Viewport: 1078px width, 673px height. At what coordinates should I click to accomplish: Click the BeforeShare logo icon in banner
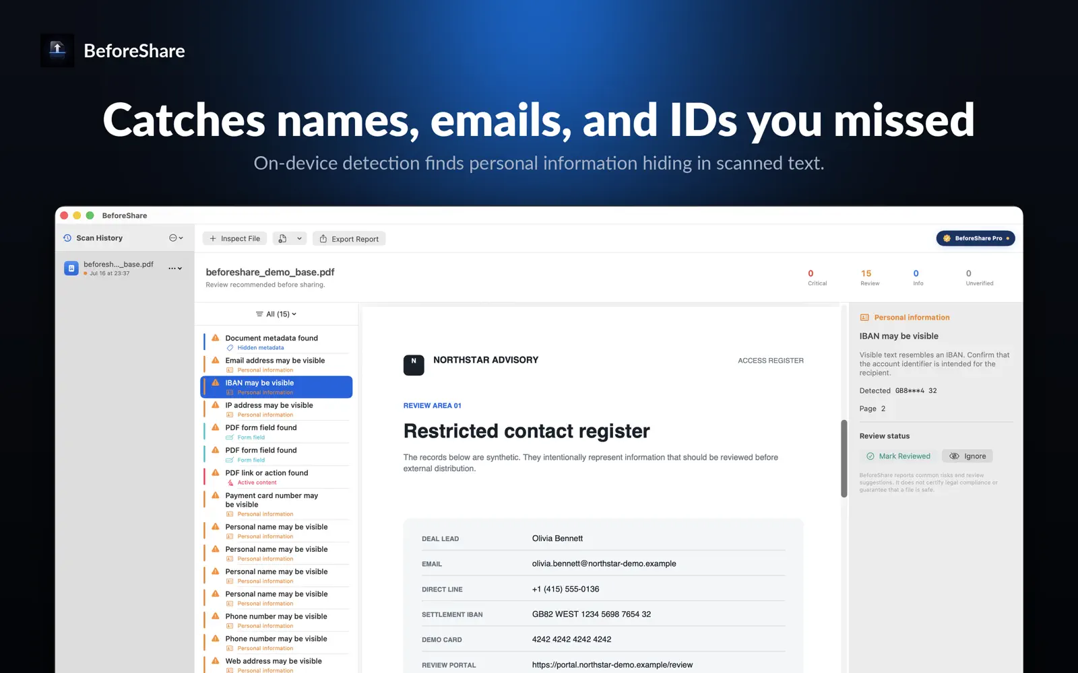[x=57, y=50]
